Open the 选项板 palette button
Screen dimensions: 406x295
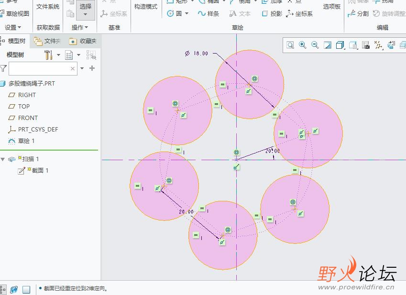point(332,7)
